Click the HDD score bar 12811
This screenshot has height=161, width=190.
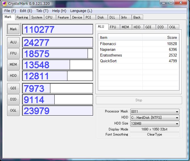pos(58,76)
